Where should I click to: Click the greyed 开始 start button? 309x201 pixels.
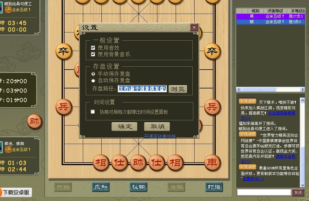(x=63, y=187)
